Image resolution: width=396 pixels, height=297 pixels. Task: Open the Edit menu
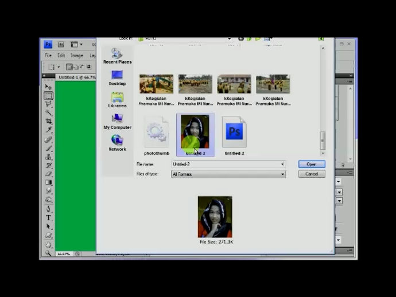(x=61, y=56)
